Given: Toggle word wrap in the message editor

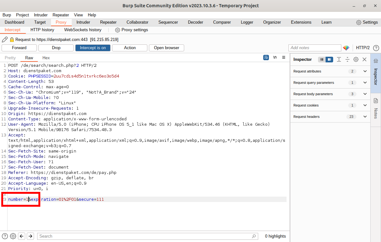Looking at the screenshot, I should tap(266, 57).
